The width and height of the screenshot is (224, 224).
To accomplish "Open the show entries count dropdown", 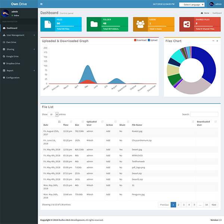I will click(x=53, y=114).
